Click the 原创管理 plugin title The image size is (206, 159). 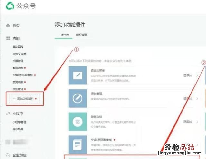coord(97,94)
